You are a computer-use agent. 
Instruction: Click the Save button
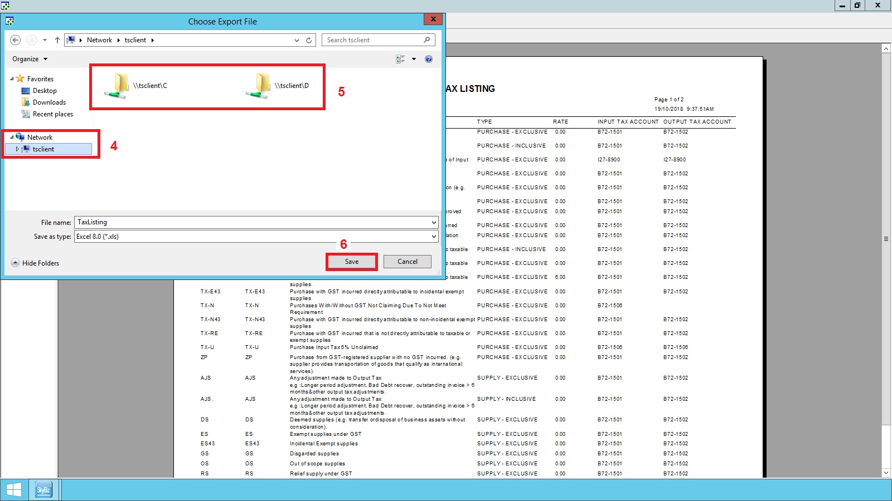click(x=352, y=262)
